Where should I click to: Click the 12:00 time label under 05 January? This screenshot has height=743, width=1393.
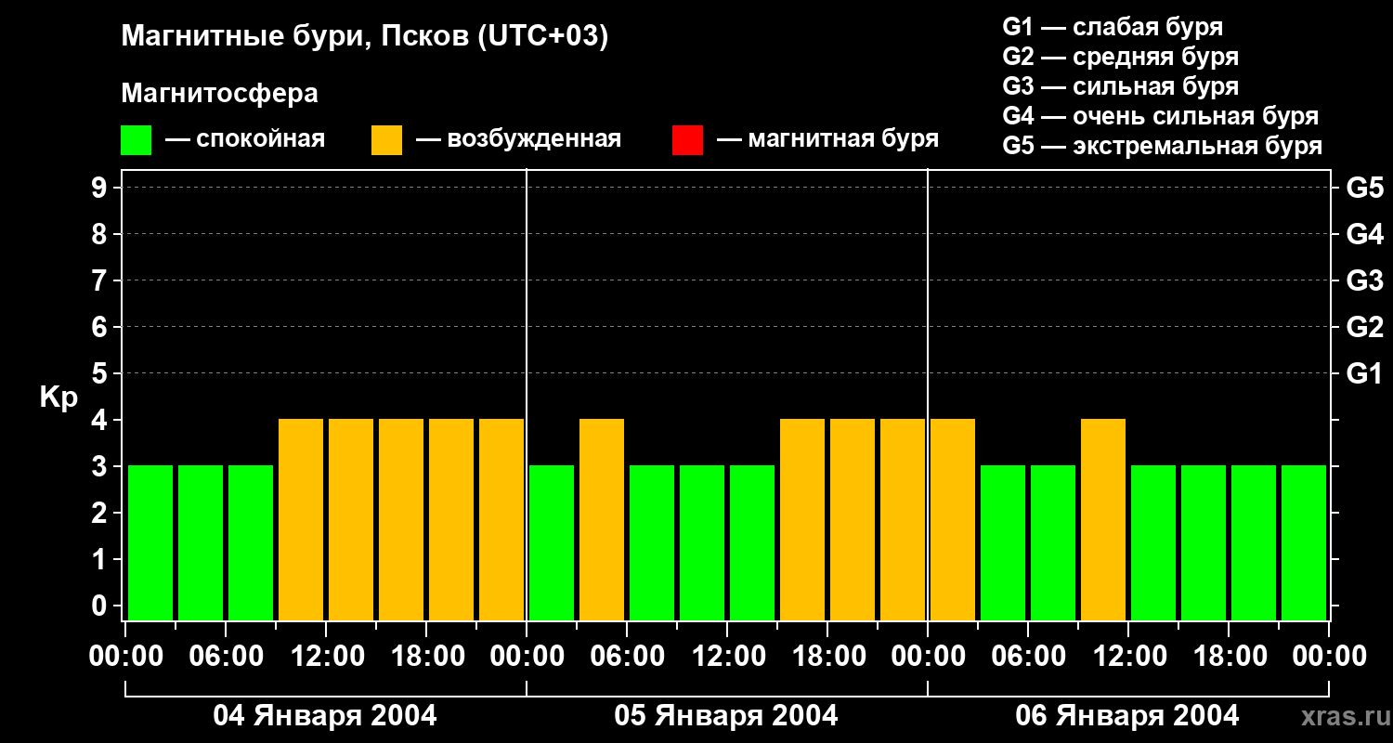coord(726,657)
